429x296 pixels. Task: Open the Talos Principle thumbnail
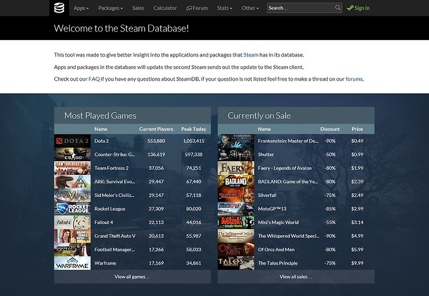coord(236,263)
